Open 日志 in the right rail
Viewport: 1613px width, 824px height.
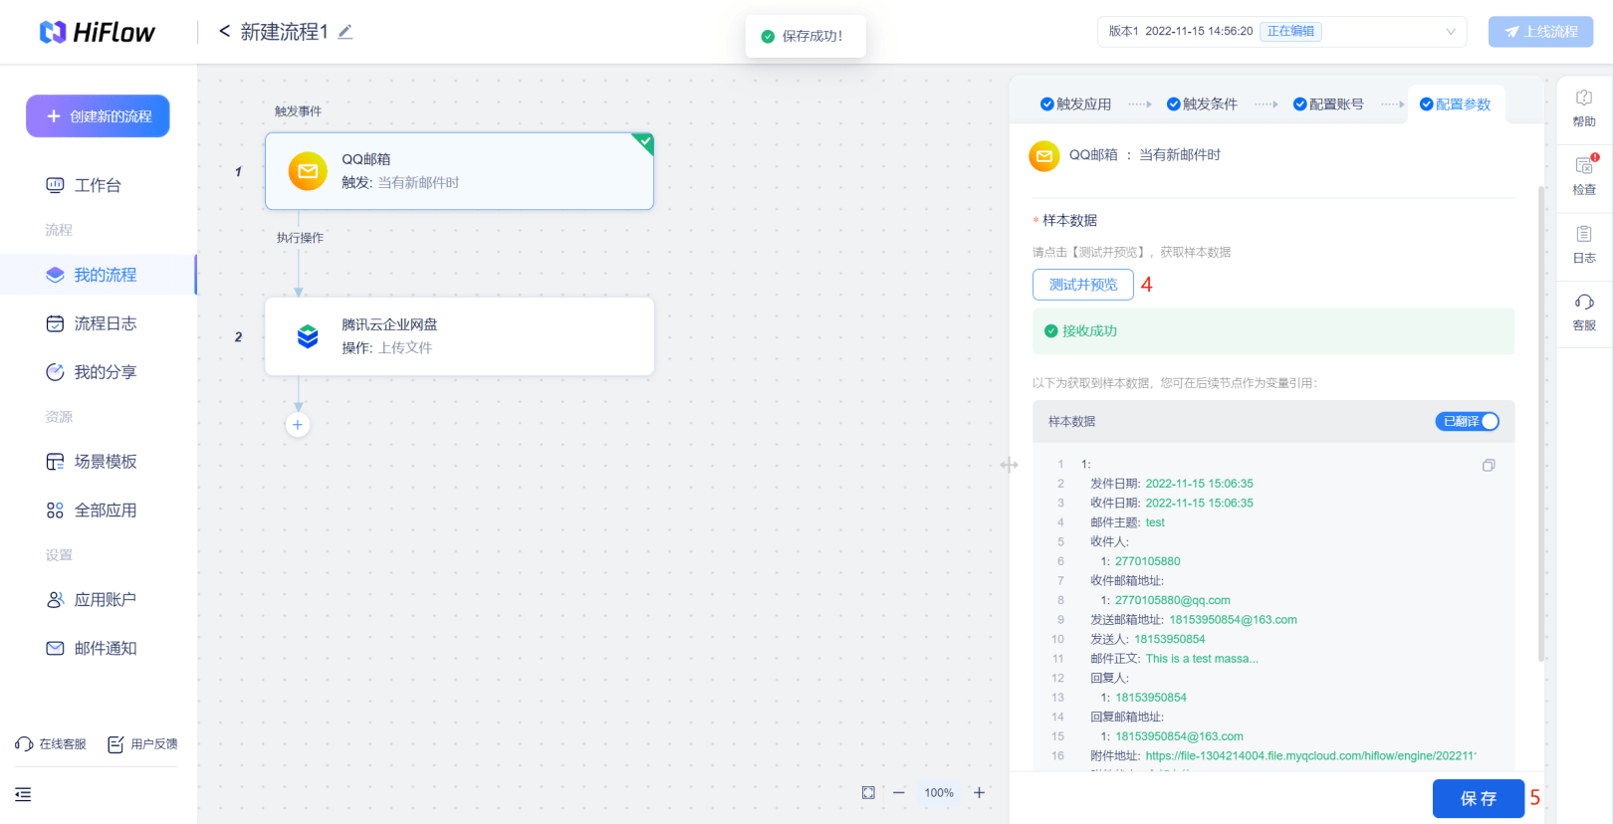click(x=1584, y=245)
